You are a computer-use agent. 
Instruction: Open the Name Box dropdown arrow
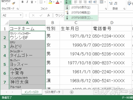point(21,15)
